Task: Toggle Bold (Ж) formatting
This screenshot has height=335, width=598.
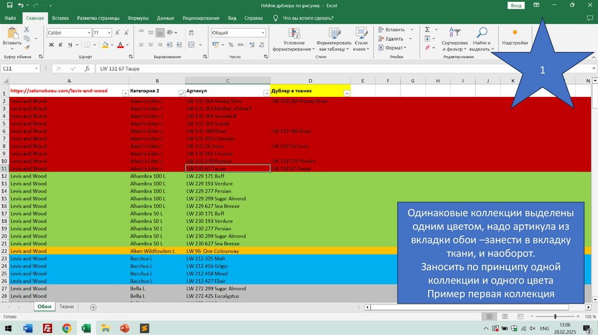Action: [51, 45]
